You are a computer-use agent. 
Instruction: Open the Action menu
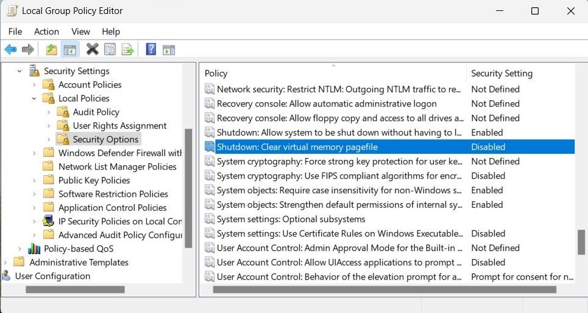tap(46, 32)
